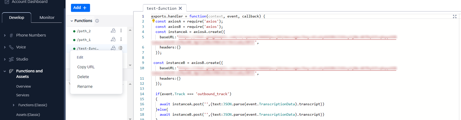This screenshot has width=461, height=120.
Task: Open Assets (Classic) link
Action: click(x=28, y=115)
